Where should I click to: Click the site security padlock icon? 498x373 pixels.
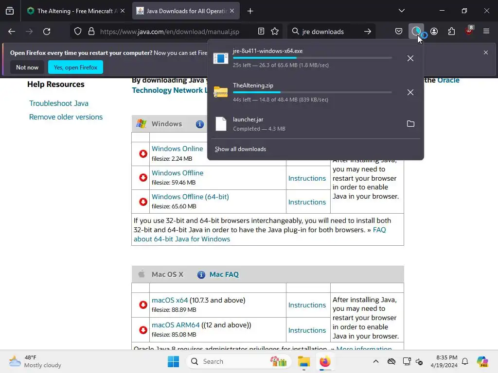pos(91,32)
